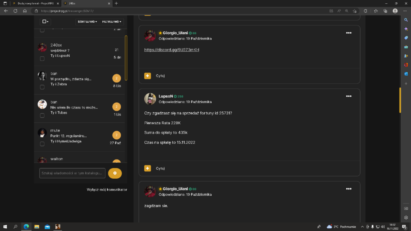Open Edge sidebar games icon

[x=406, y=56]
